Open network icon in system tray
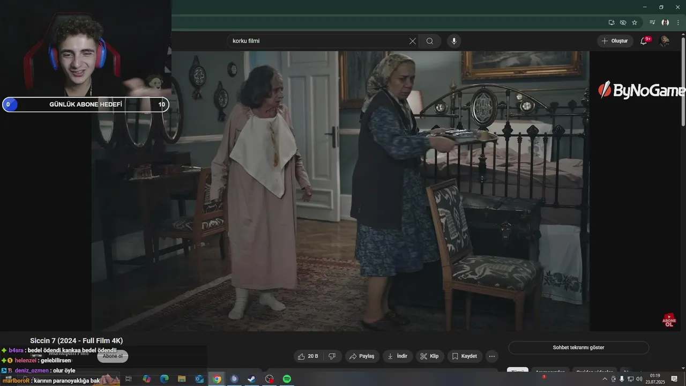The image size is (686, 386). 630,379
